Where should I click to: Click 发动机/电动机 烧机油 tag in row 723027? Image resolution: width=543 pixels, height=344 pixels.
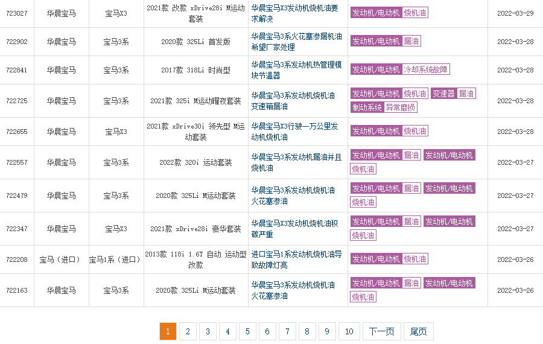pos(389,13)
